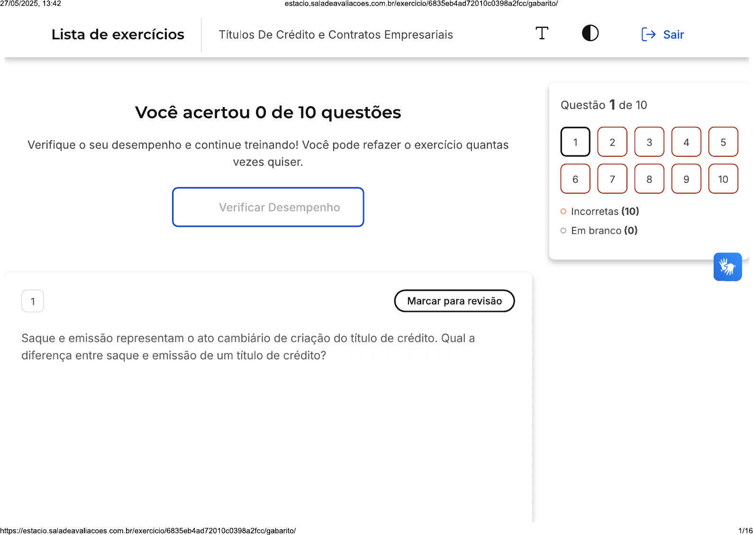Go to question 1 in navigator
The width and height of the screenshot is (753, 535).
[x=575, y=142]
